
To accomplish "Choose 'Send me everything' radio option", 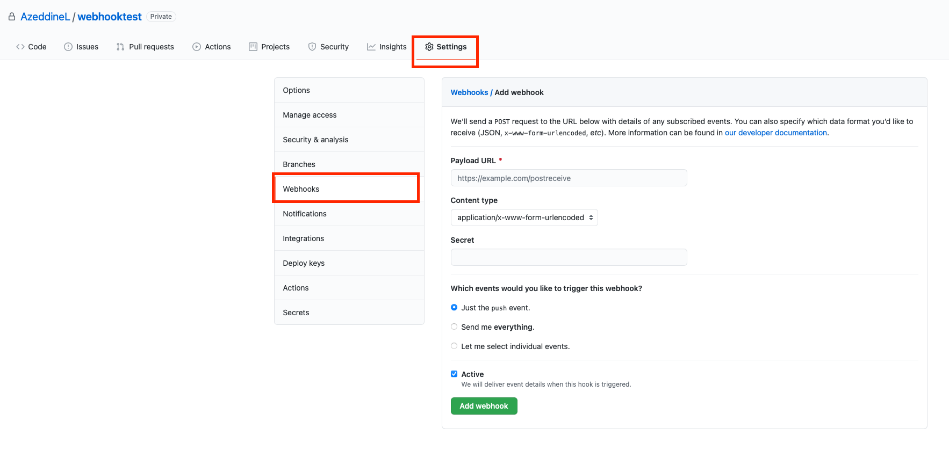I will [454, 327].
